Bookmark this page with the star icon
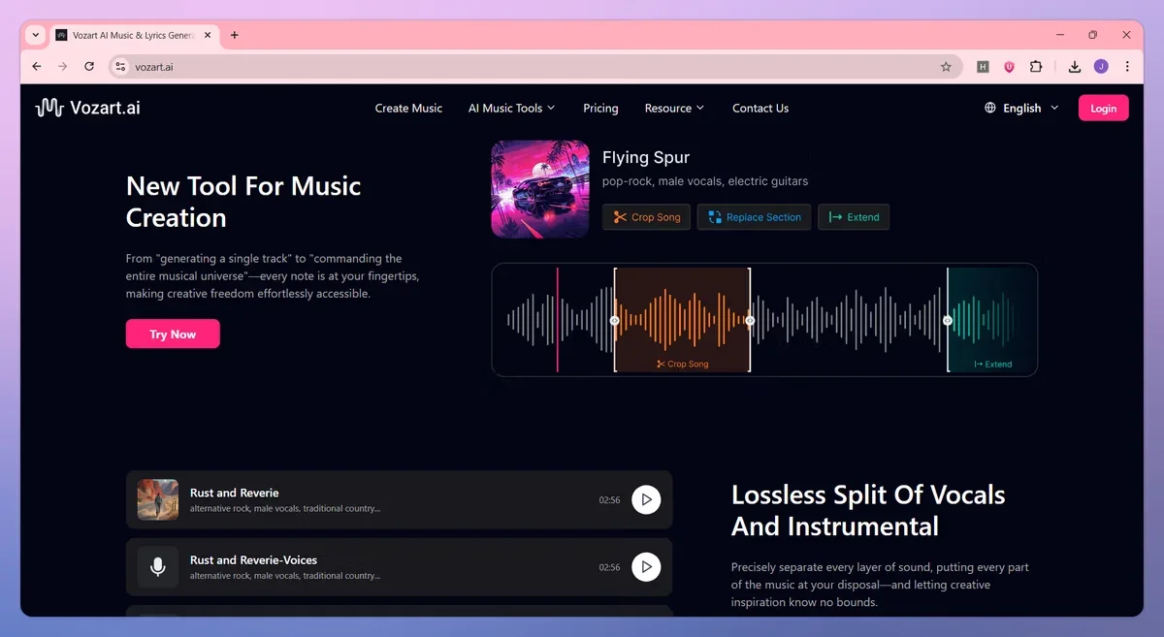This screenshot has width=1164, height=637. pyautogui.click(x=946, y=67)
